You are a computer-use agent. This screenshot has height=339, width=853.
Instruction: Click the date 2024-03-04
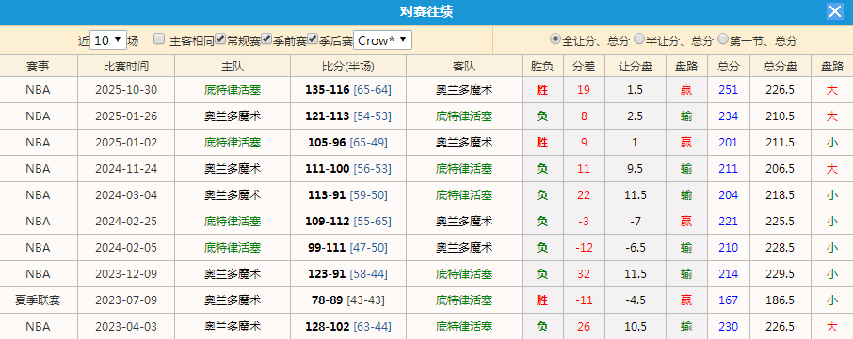[126, 194]
